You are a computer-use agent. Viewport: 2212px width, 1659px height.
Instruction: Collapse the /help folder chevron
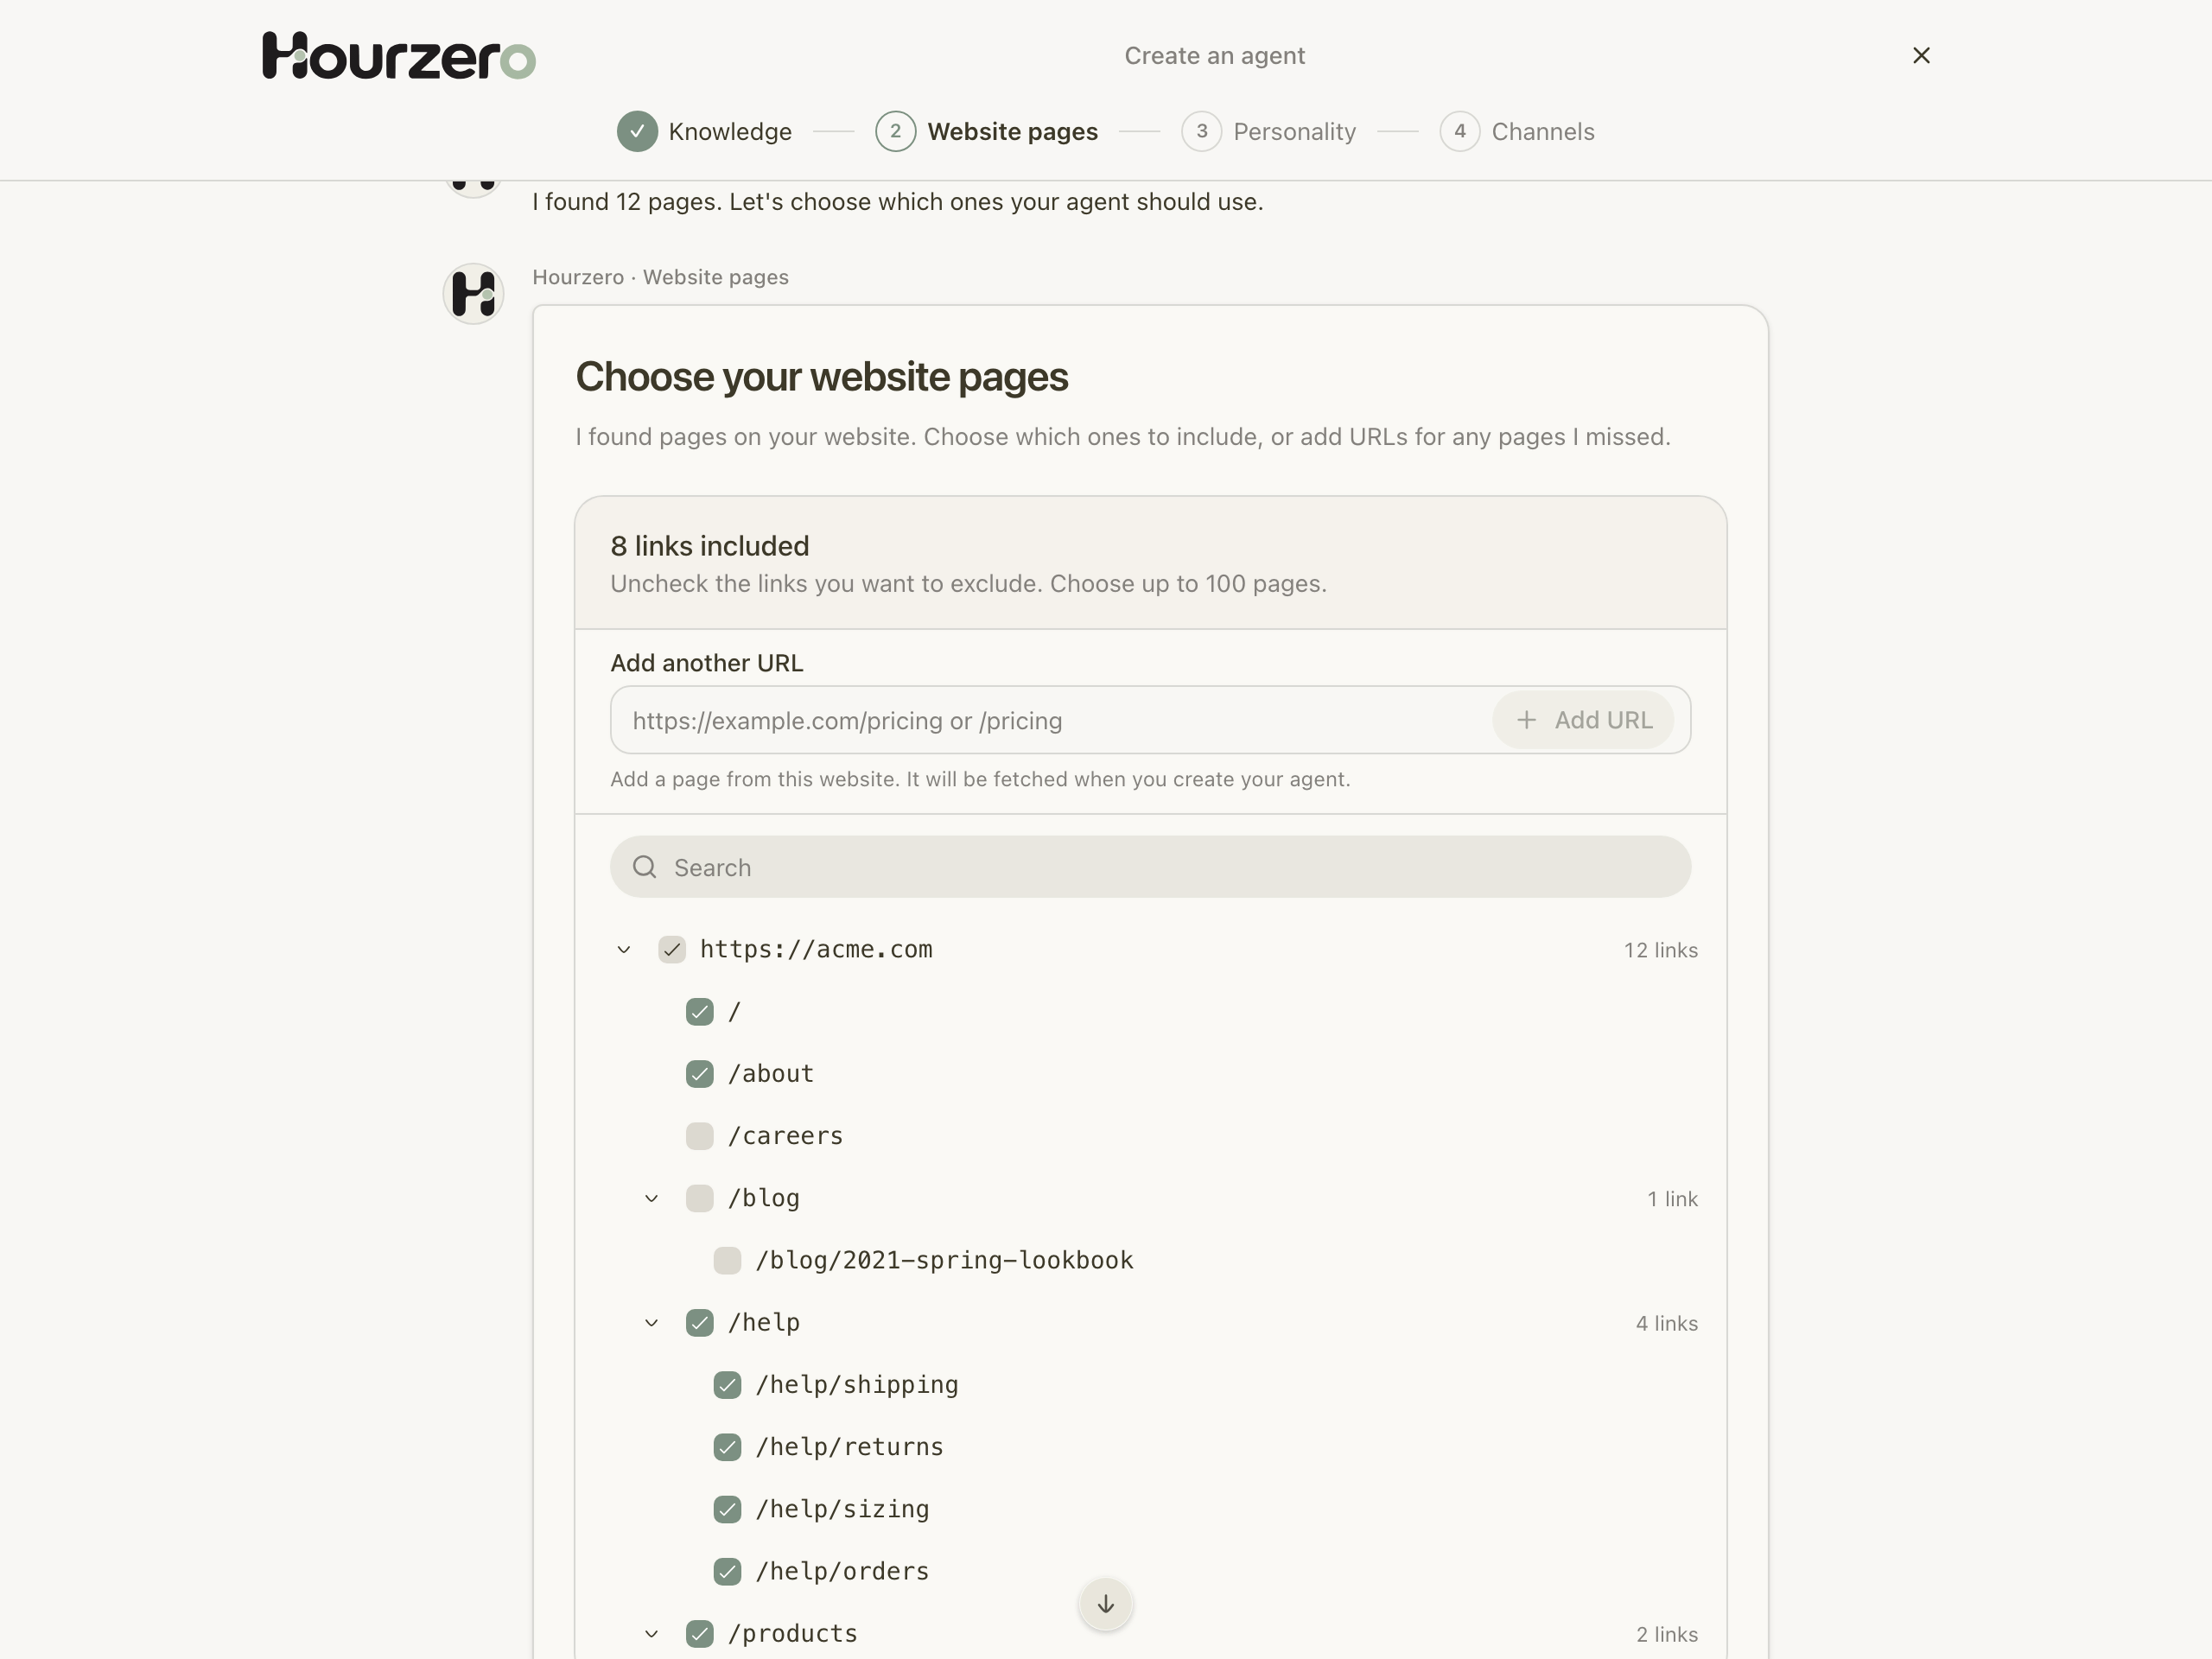[x=652, y=1323]
